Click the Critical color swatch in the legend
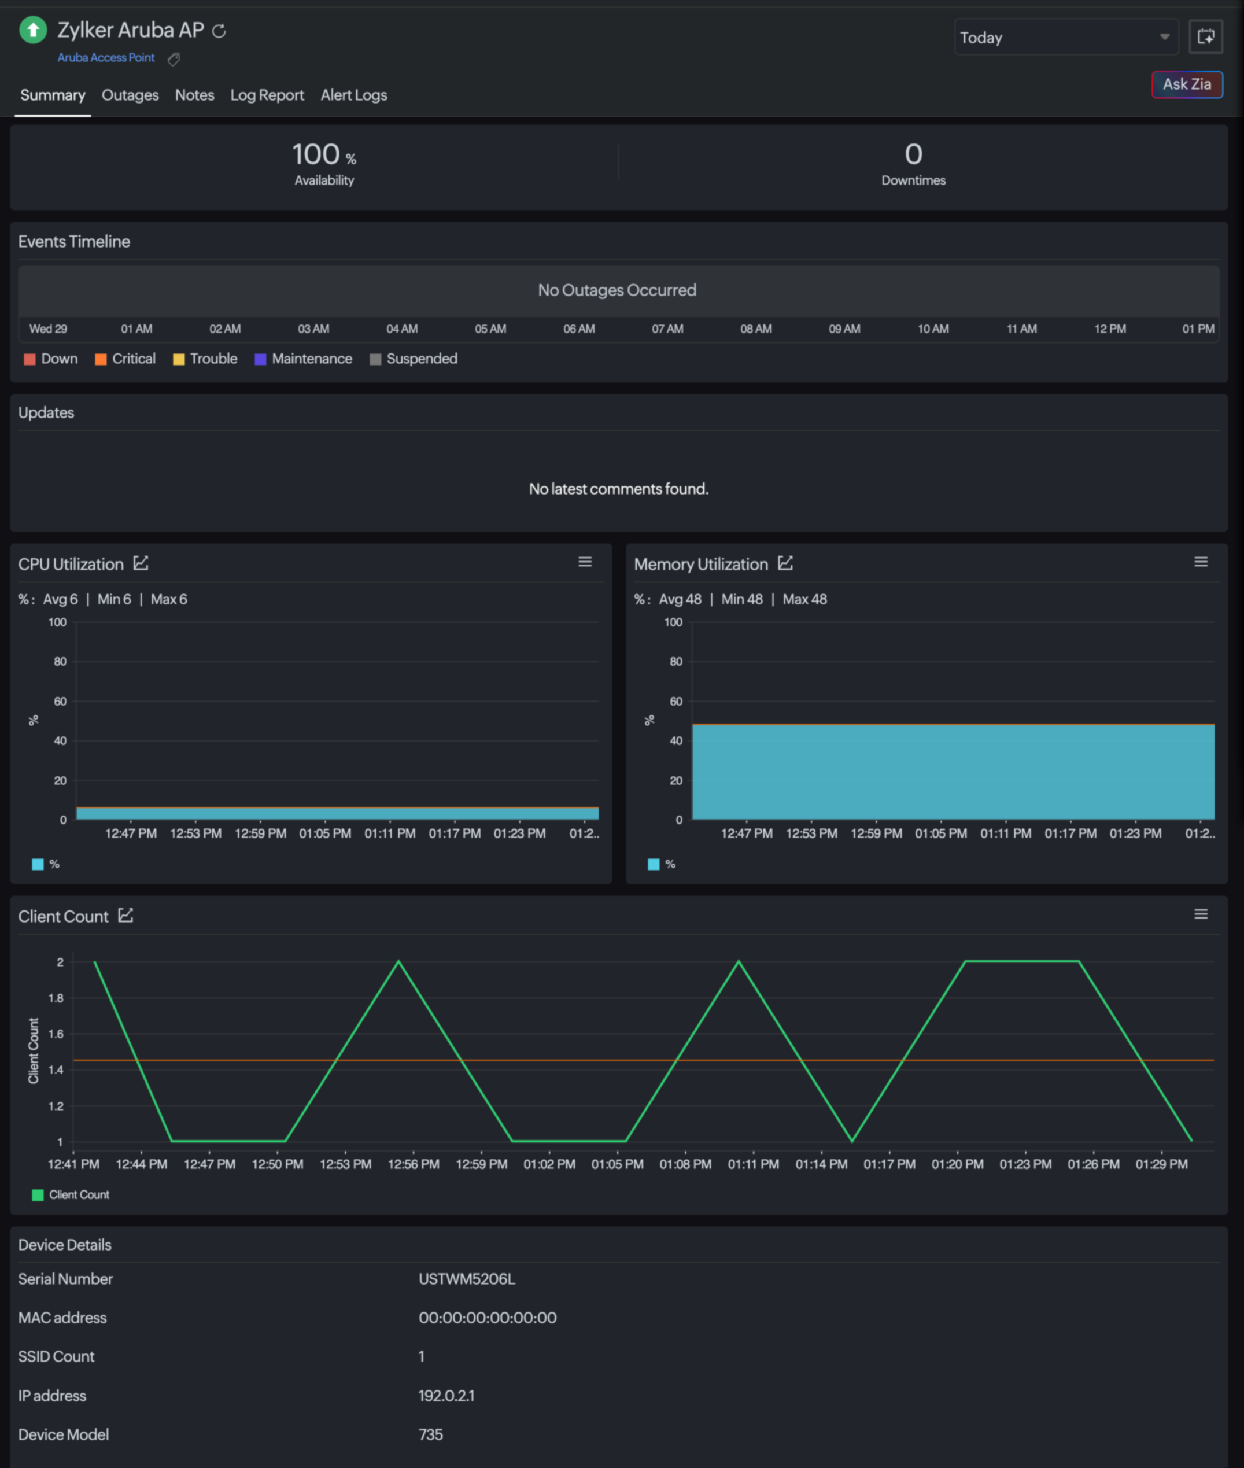The height and width of the screenshot is (1468, 1244). point(101,359)
